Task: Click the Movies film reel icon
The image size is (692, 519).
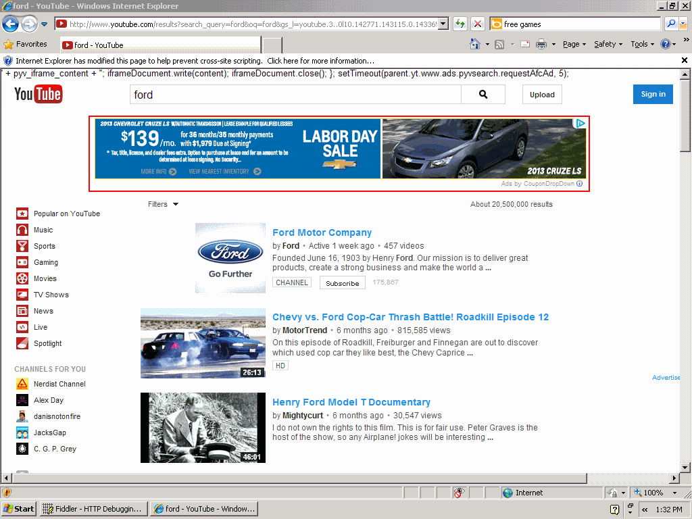Action: click(x=22, y=278)
